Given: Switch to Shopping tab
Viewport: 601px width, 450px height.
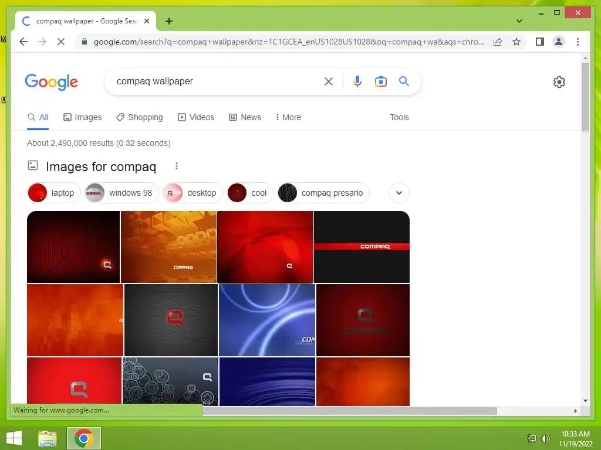Looking at the screenshot, I should [x=140, y=117].
